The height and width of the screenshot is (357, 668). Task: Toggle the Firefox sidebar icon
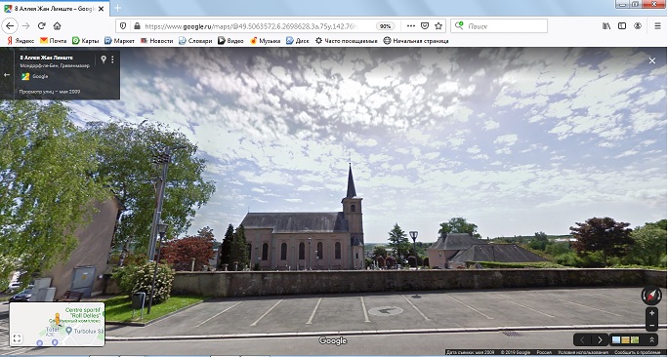click(622, 26)
